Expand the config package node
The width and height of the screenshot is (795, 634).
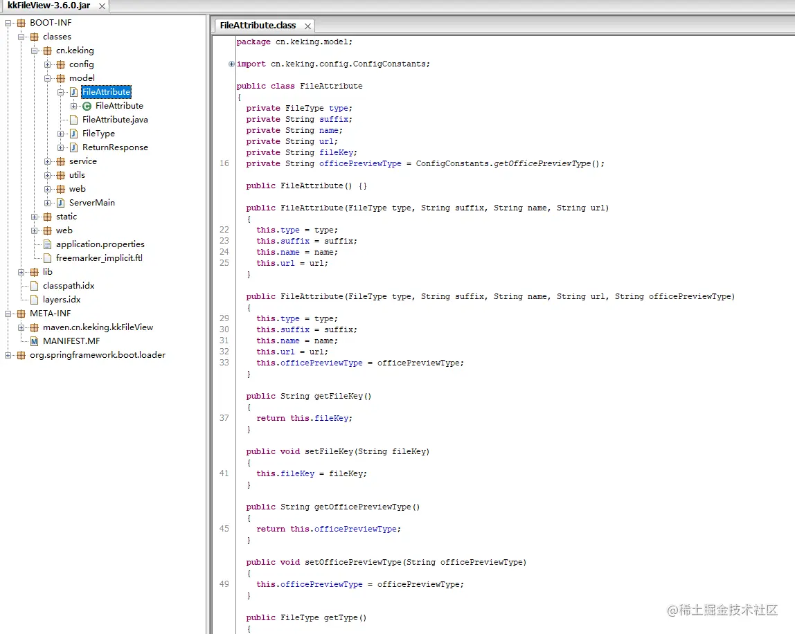tap(48, 64)
